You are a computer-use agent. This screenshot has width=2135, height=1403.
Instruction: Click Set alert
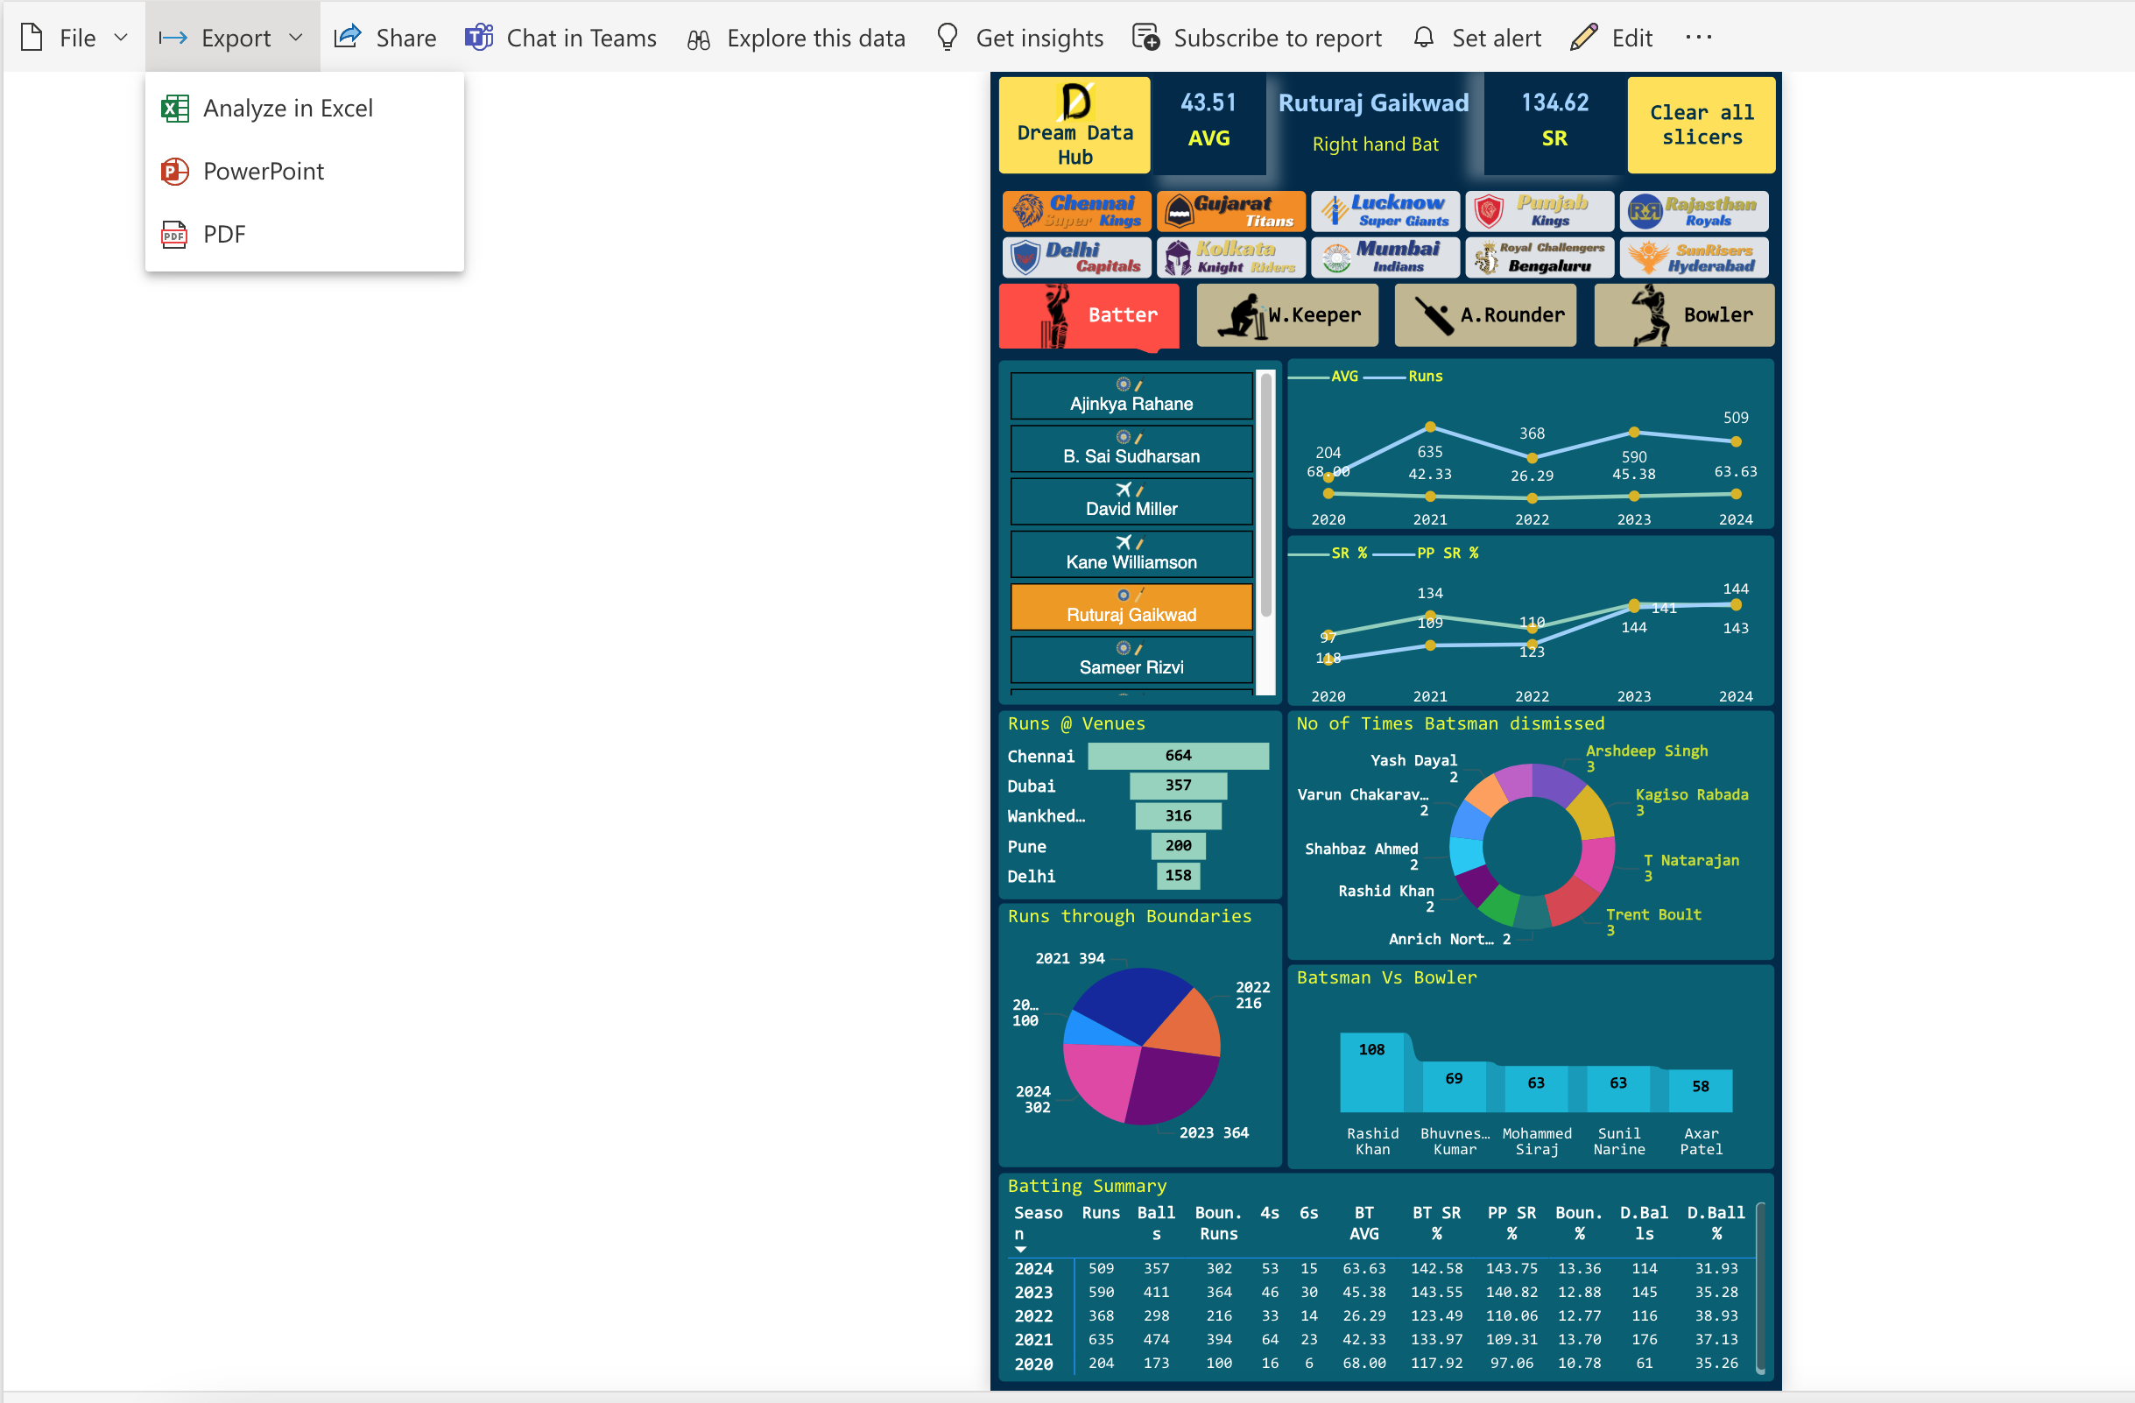point(1476,38)
